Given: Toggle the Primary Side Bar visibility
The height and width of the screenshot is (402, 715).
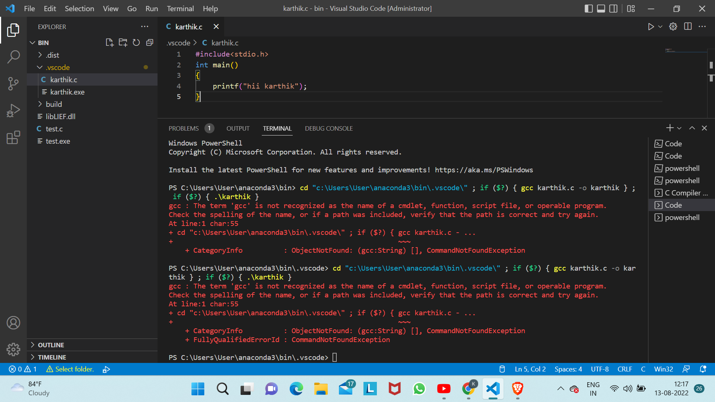Looking at the screenshot, I should [588, 8].
